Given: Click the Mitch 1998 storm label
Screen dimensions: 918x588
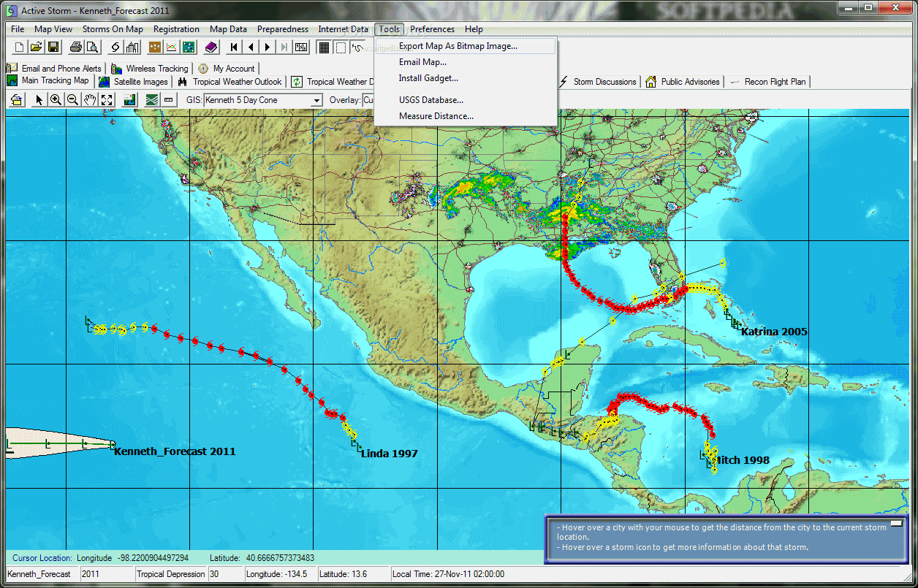Looking at the screenshot, I should [742, 460].
